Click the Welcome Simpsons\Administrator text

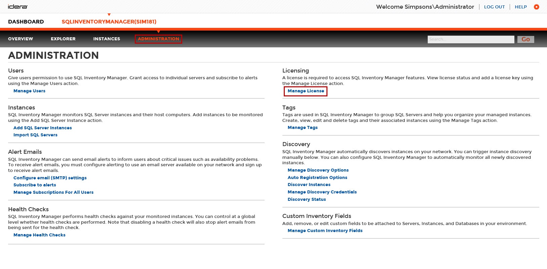[x=425, y=7]
